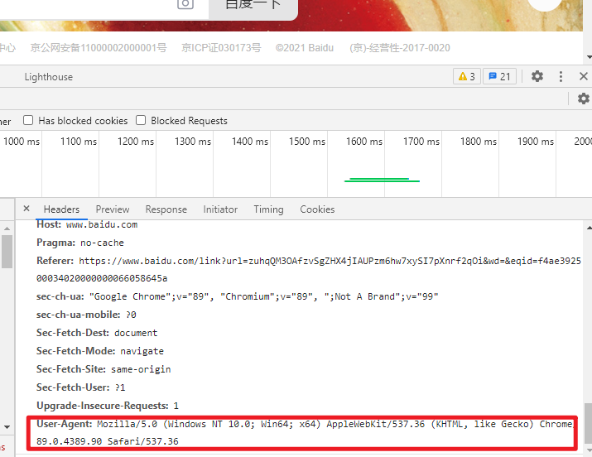Click the (京)-经营性-2017-0020 footer link
The width and height of the screenshot is (592, 457).
pos(399,48)
